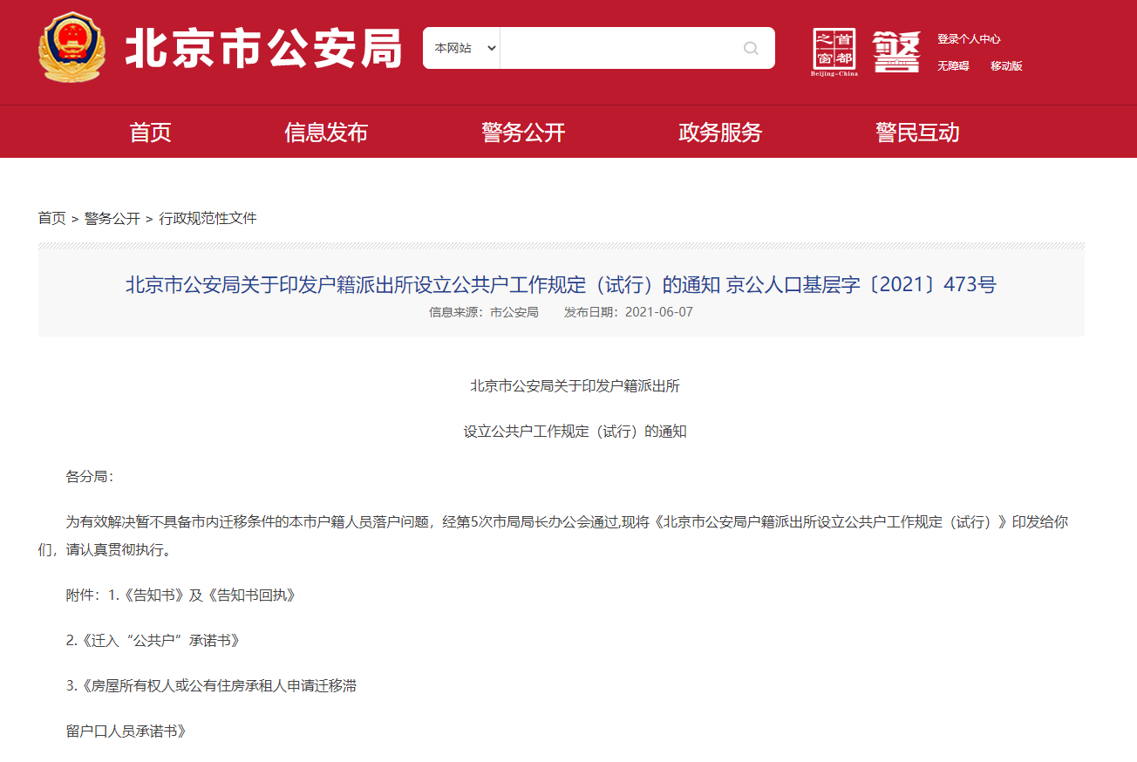Click 警务公开 in the breadcrumb

pos(112,218)
